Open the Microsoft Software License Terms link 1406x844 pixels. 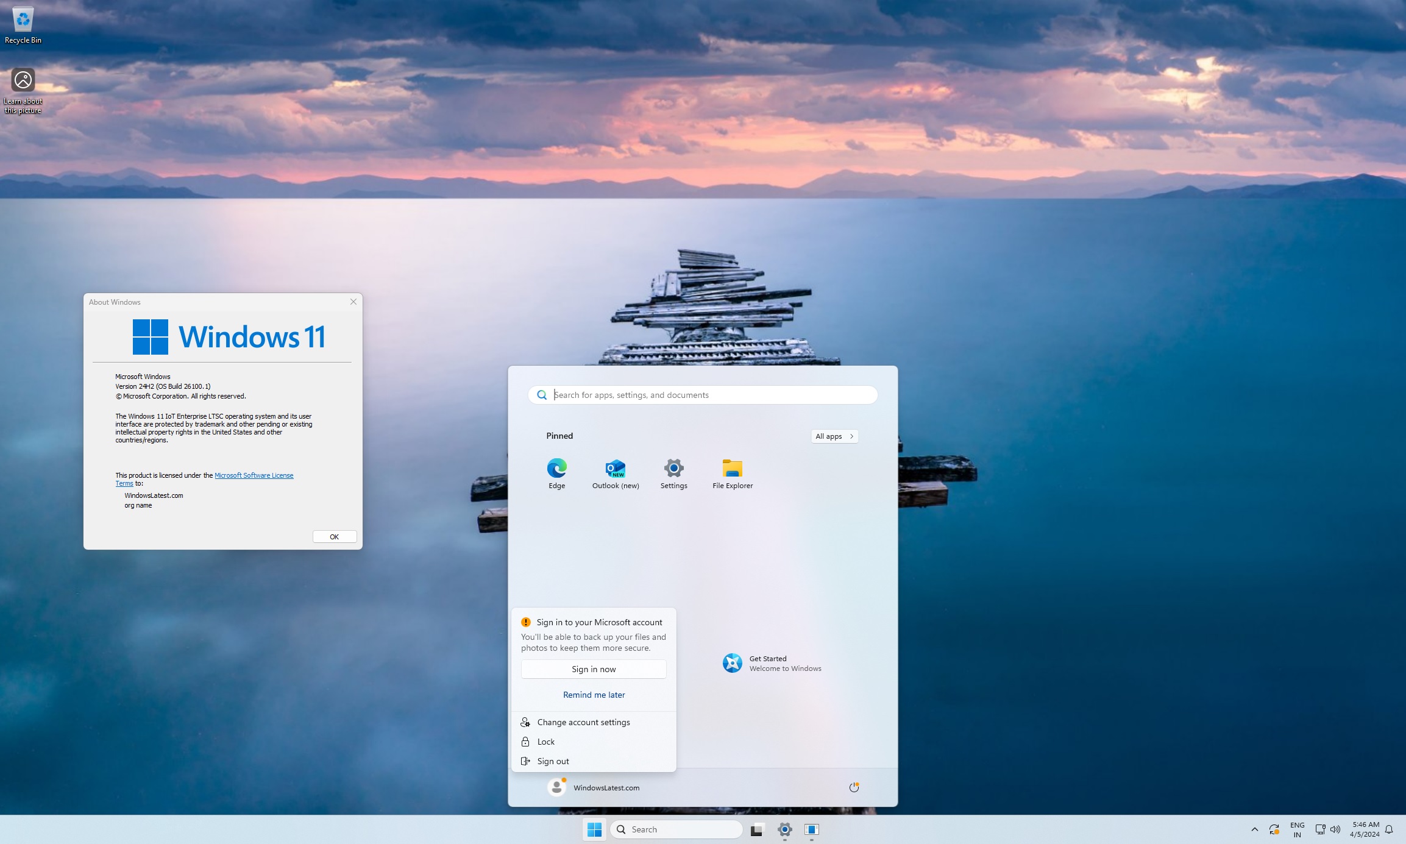(254, 475)
